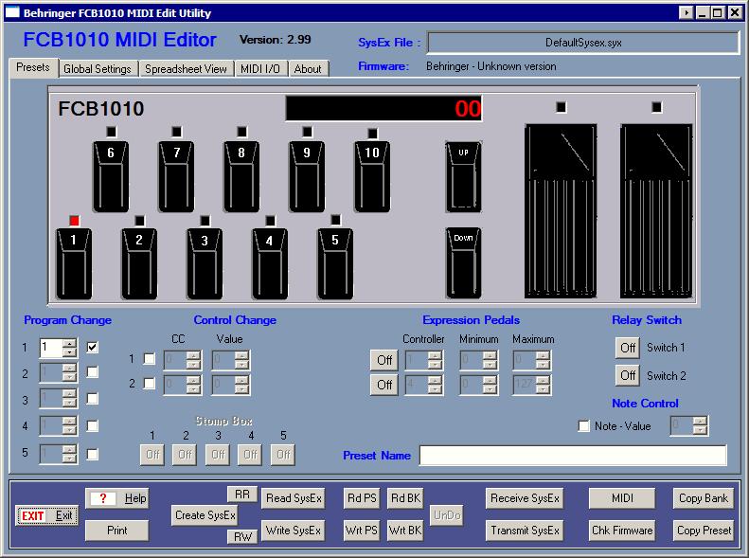The image size is (749, 558).
Task: Enable Control Change 2 checkbox
Action: click(150, 383)
